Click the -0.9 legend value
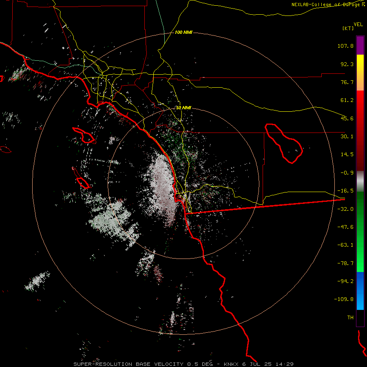 (347, 173)
